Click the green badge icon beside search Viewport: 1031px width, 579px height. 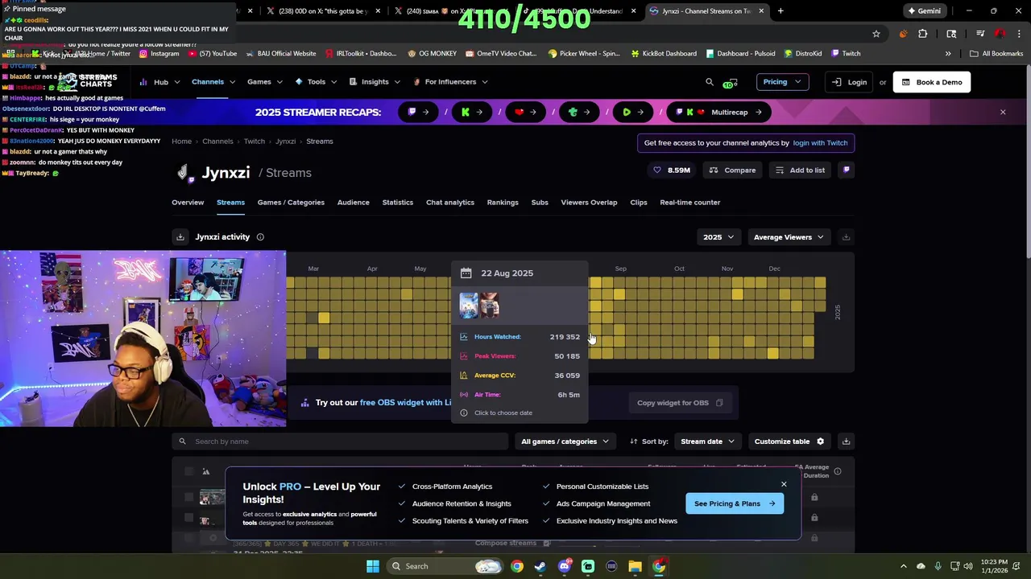730,83
